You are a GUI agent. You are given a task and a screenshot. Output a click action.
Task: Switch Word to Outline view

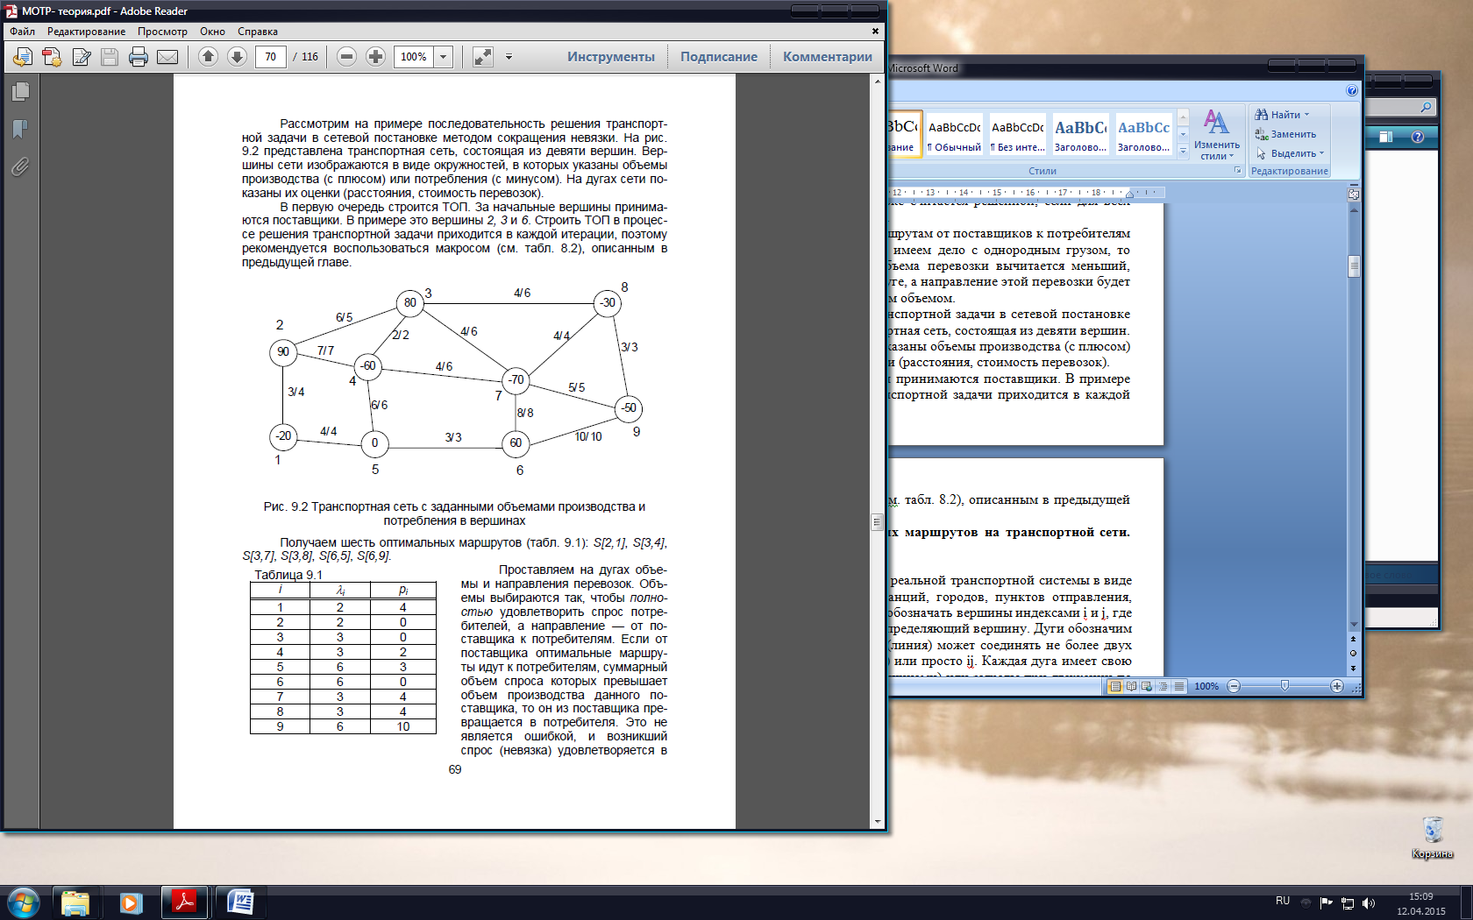click(x=1163, y=686)
